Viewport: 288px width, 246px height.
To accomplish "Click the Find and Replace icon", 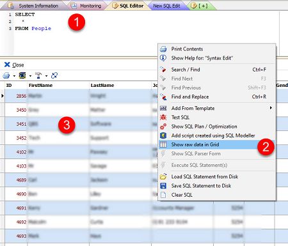I will (163, 97).
